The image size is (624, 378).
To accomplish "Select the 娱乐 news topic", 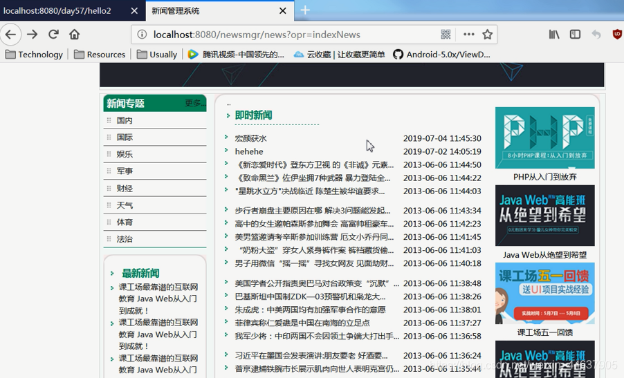I will 125,154.
